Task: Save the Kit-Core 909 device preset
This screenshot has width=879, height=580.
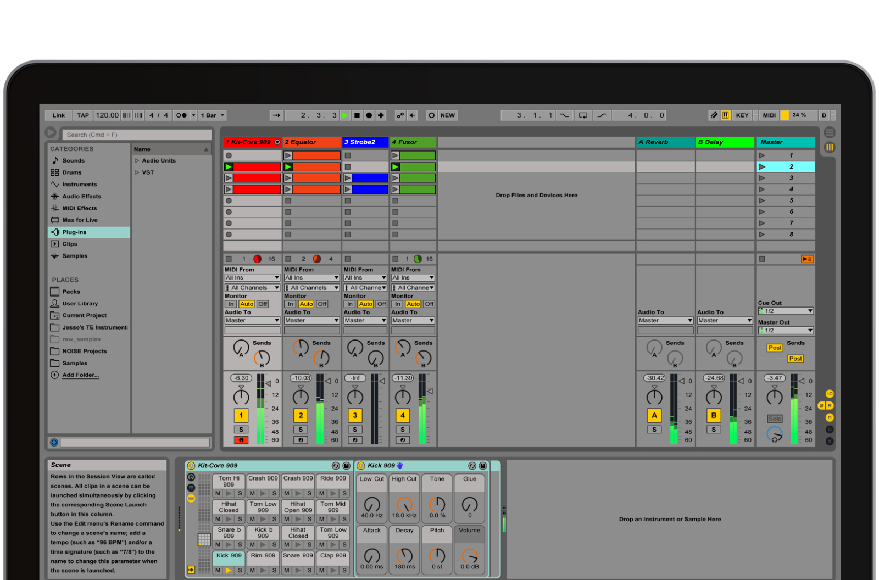Action: (x=347, y=466)
